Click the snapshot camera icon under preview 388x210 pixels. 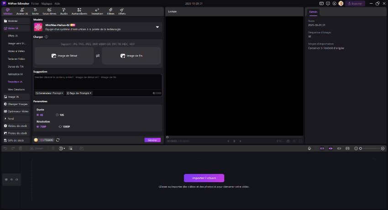(288, 141)
